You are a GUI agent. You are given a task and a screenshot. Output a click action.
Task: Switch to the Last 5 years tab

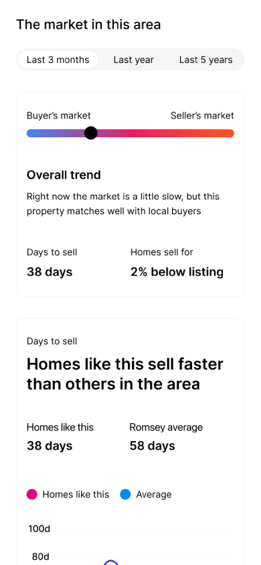click(x=205, y=60)
